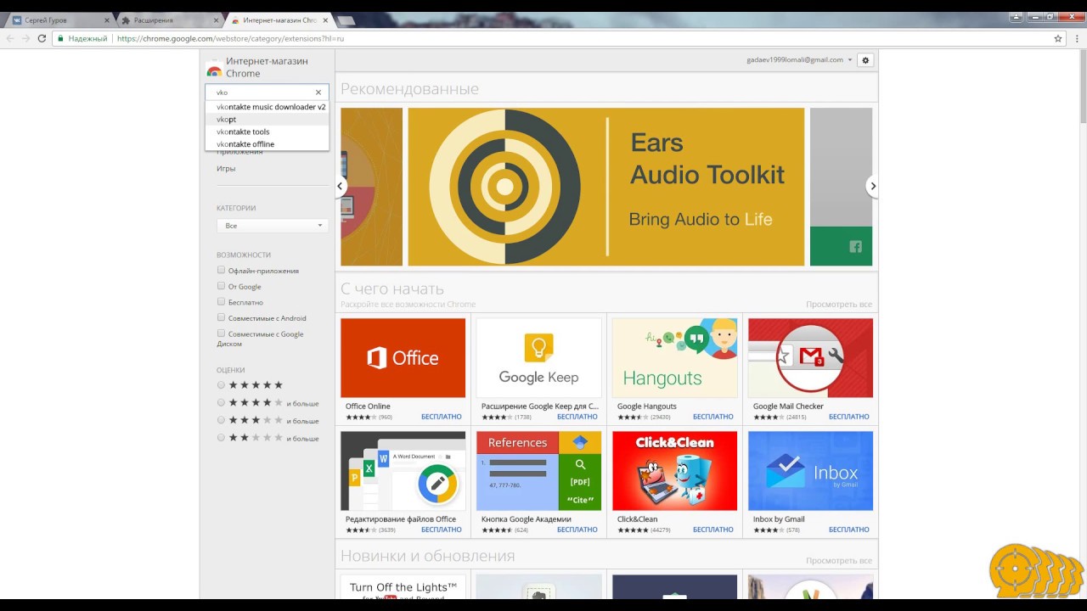Toggle Совместимые с Google Диском checkbox
1087x611 pixels.
coord(222,334)
